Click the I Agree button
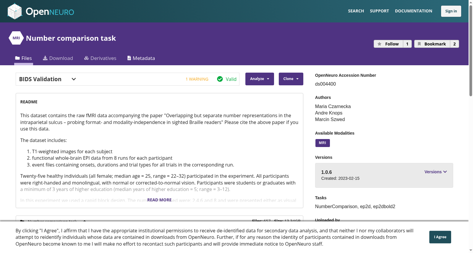Viewport: 473px width, 253px height. [440, 237]
